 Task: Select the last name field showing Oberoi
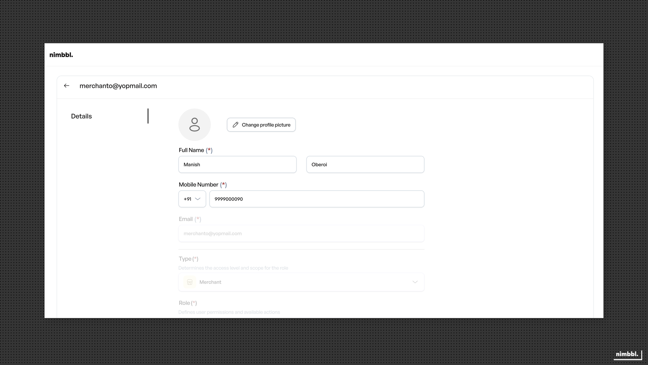tap(365, 165)
